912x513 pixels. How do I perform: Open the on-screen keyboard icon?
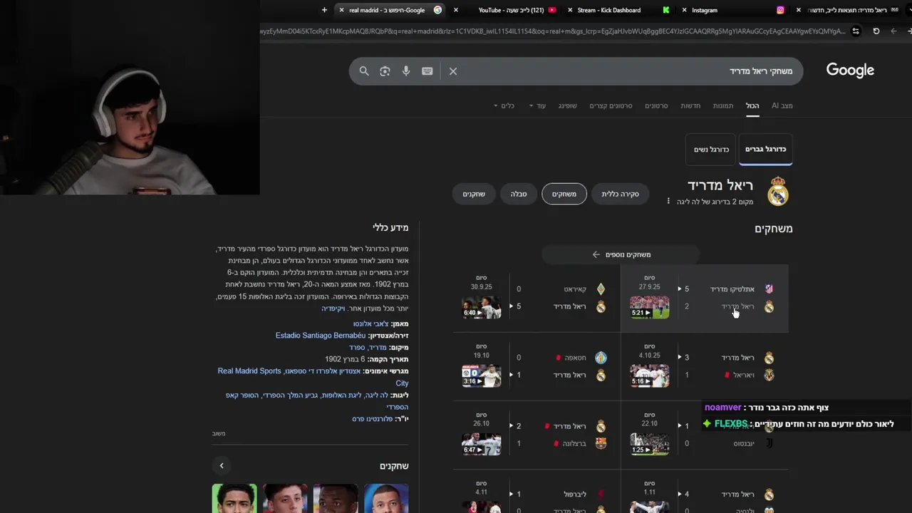pyautogui.click(x=427, y=71)
